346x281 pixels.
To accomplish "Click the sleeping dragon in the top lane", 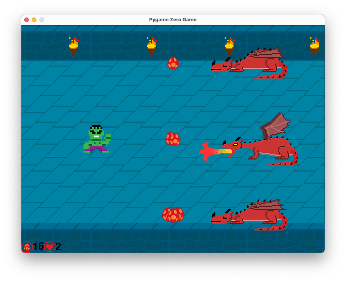I will pos(249,63).
